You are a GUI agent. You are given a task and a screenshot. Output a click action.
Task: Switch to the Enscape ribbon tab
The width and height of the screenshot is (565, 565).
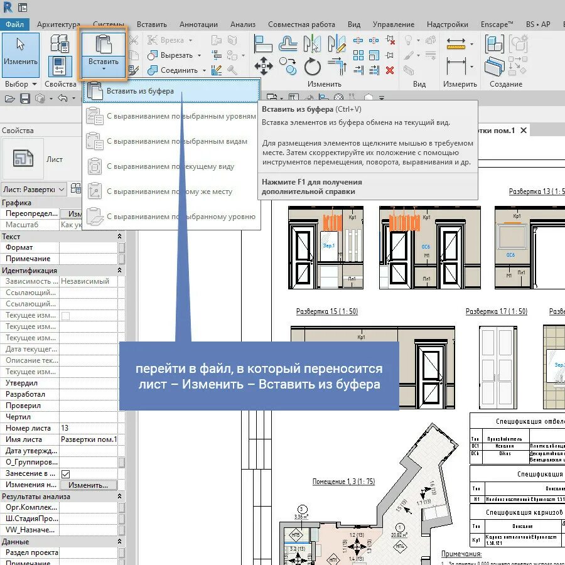coord(497,24)
